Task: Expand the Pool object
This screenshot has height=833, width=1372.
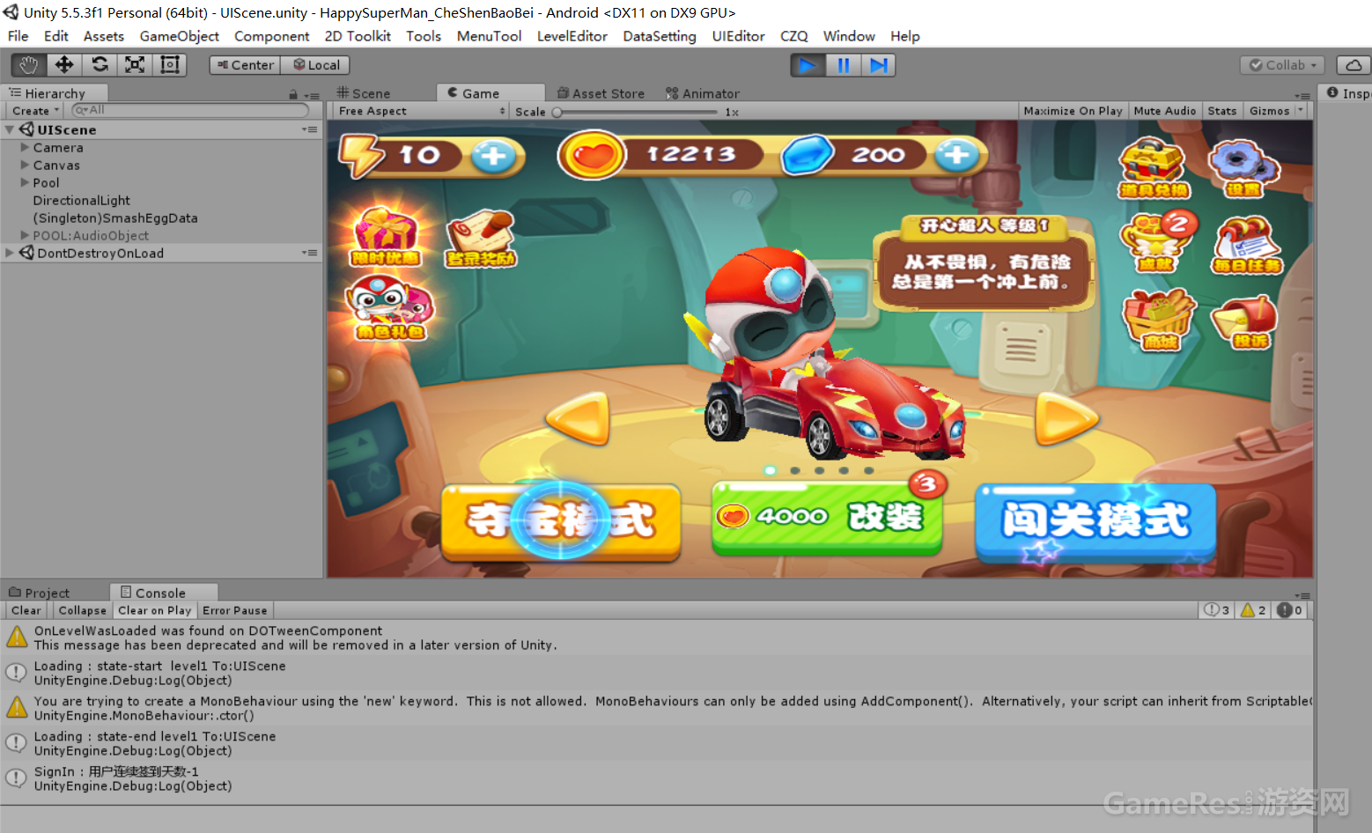Action: point(25,182)
